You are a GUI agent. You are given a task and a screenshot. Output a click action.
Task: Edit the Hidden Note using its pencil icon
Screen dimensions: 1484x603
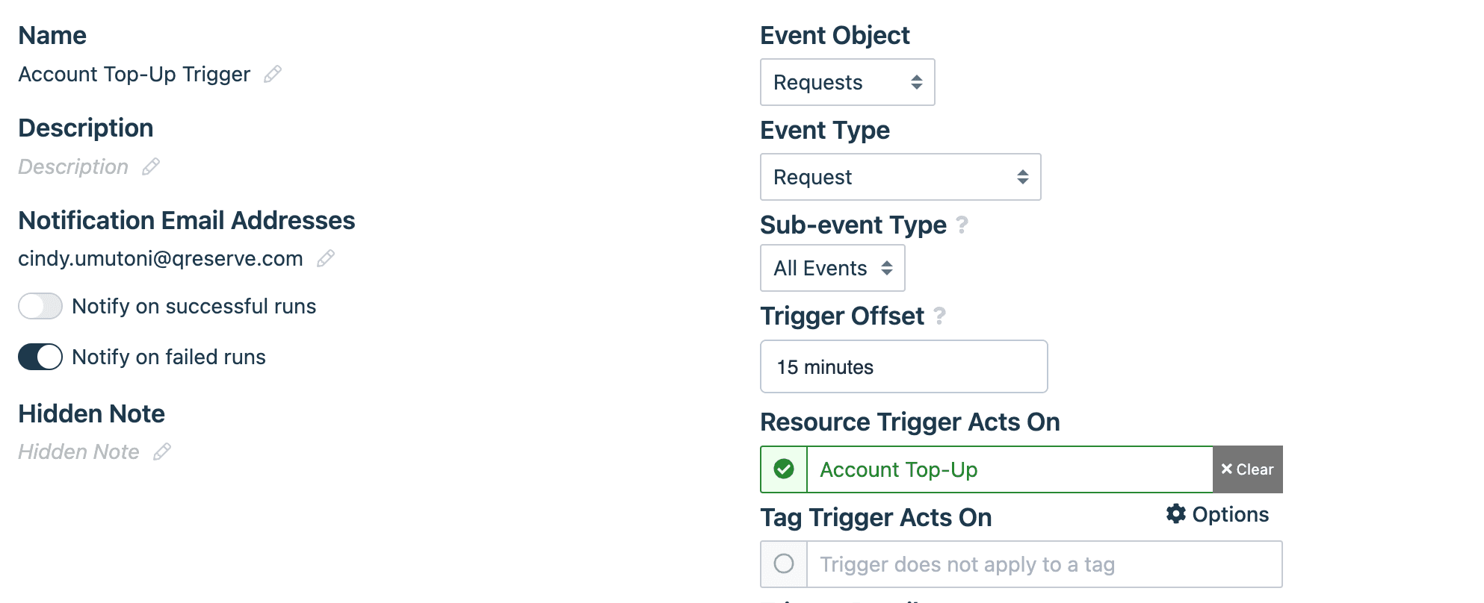click(x=161, y=452)
